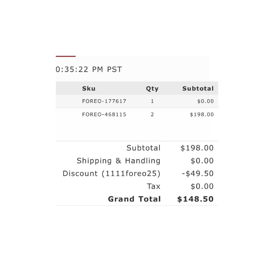
Task: Click the FOREO-468115 row subtotal amount
Action: click(x=202, y=114)
